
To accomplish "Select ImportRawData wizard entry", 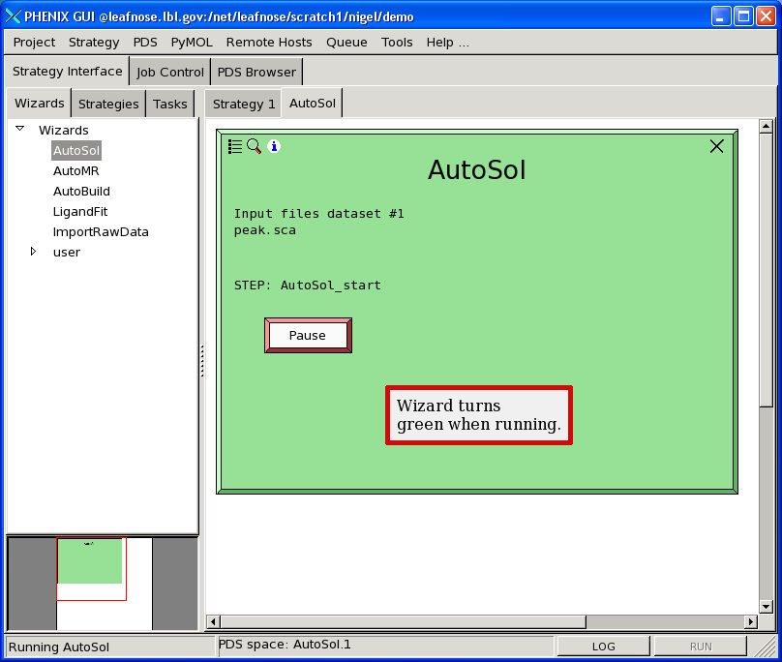I will pos(101,231).
